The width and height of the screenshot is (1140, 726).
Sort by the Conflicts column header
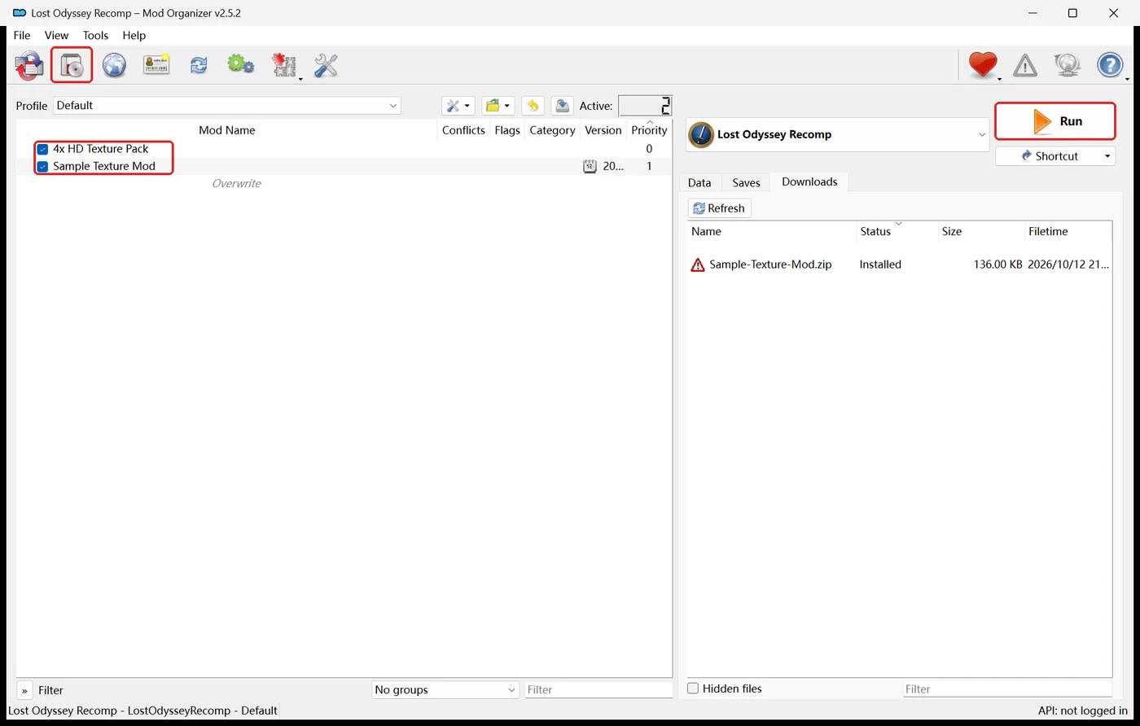click(x=463, y=130)
